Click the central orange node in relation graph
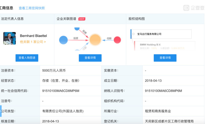This screenshot has width=205, height=124. click(95, 40)
